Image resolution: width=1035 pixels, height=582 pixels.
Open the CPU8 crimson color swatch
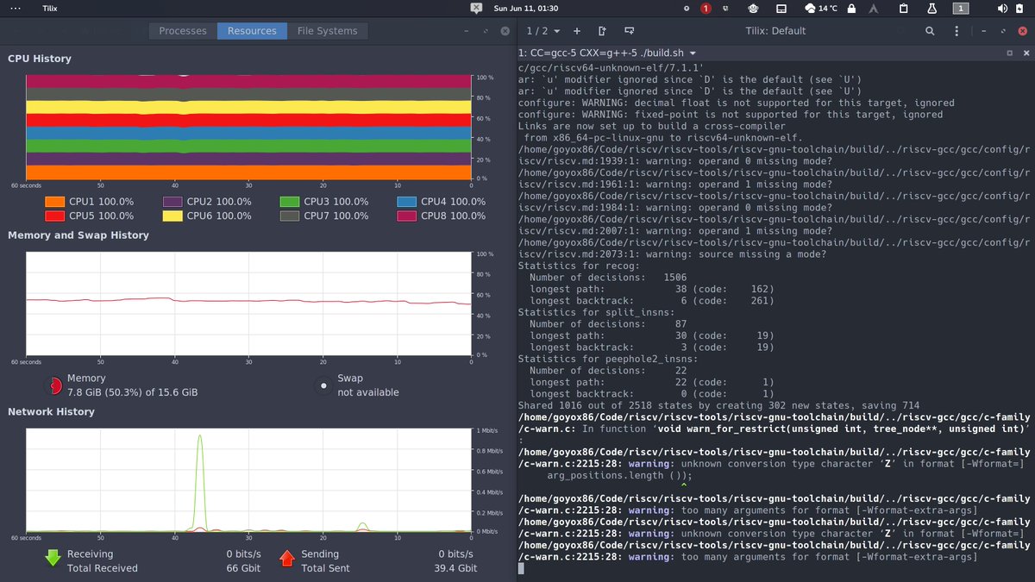[x=407, y=216]
